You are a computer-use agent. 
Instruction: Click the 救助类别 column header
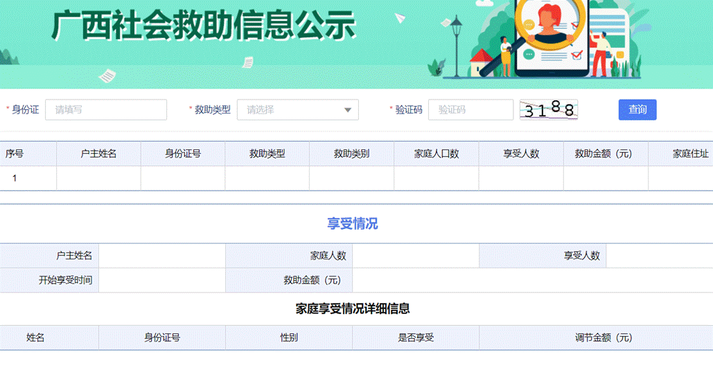(351, 154)
